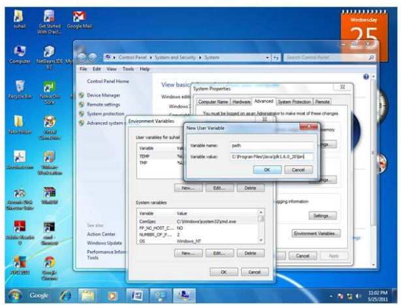Open Windows Explorer taskbar icon
Viewport: 401px width, 305px height.
point(88,296)
